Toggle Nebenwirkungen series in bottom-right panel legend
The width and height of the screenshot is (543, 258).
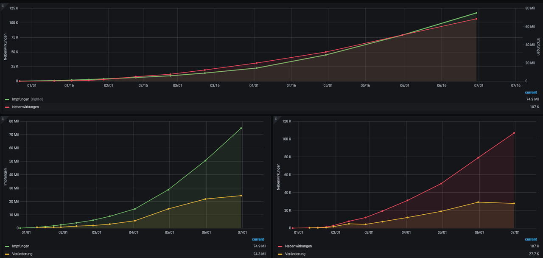pyautogui.click(x=299, y=246)
